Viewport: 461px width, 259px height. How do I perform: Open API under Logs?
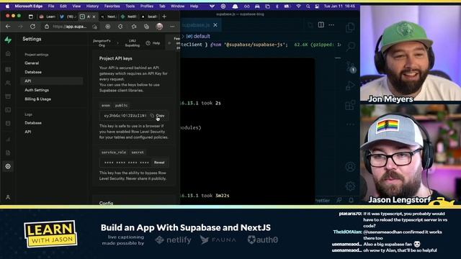28,132
